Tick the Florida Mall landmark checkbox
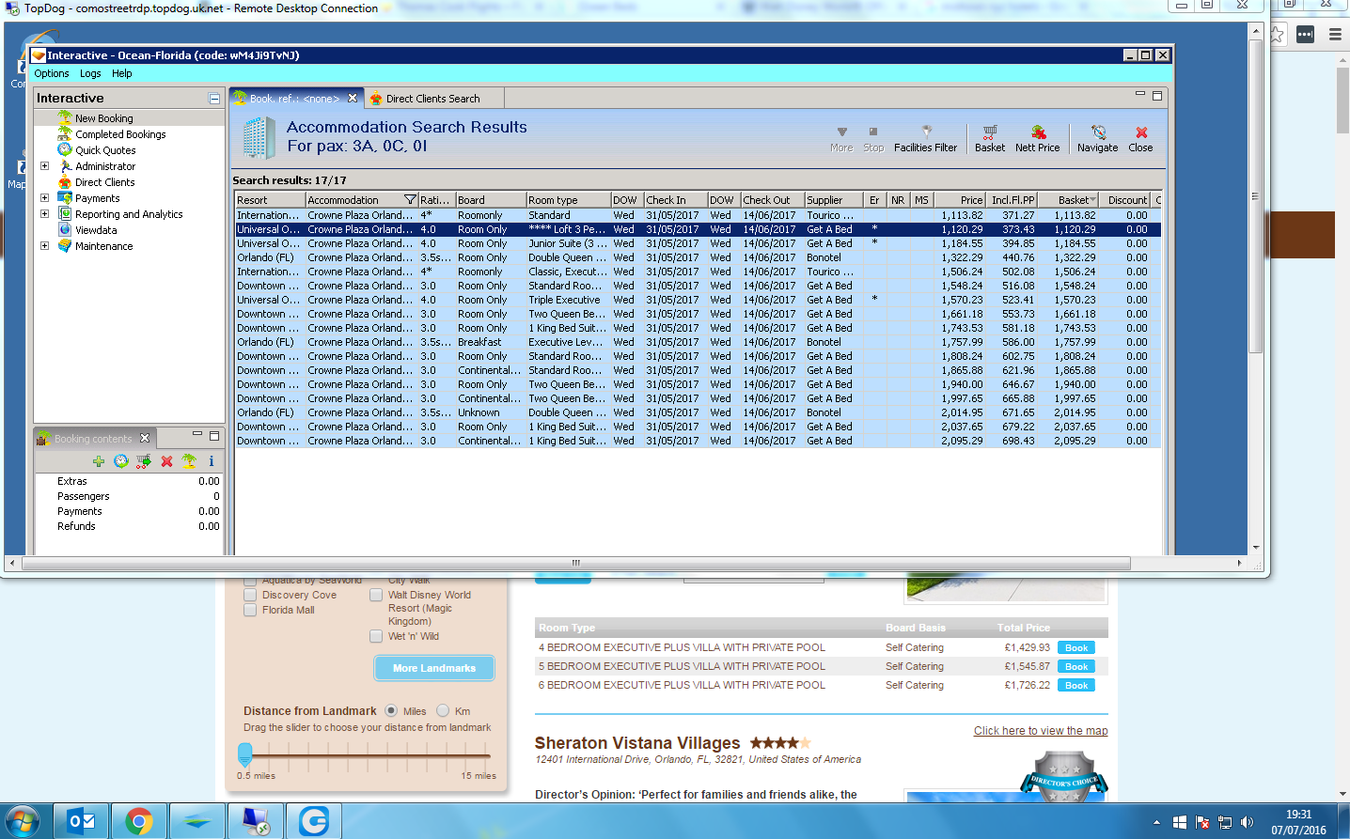The height and width of the screenshot is (839, 1350). 250,610
